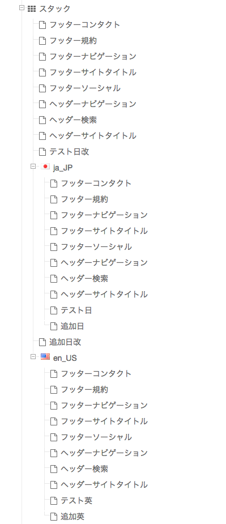Open the en_US tree node
The image size is (226, 524).
pyautogui.click(x=65, y=358)
